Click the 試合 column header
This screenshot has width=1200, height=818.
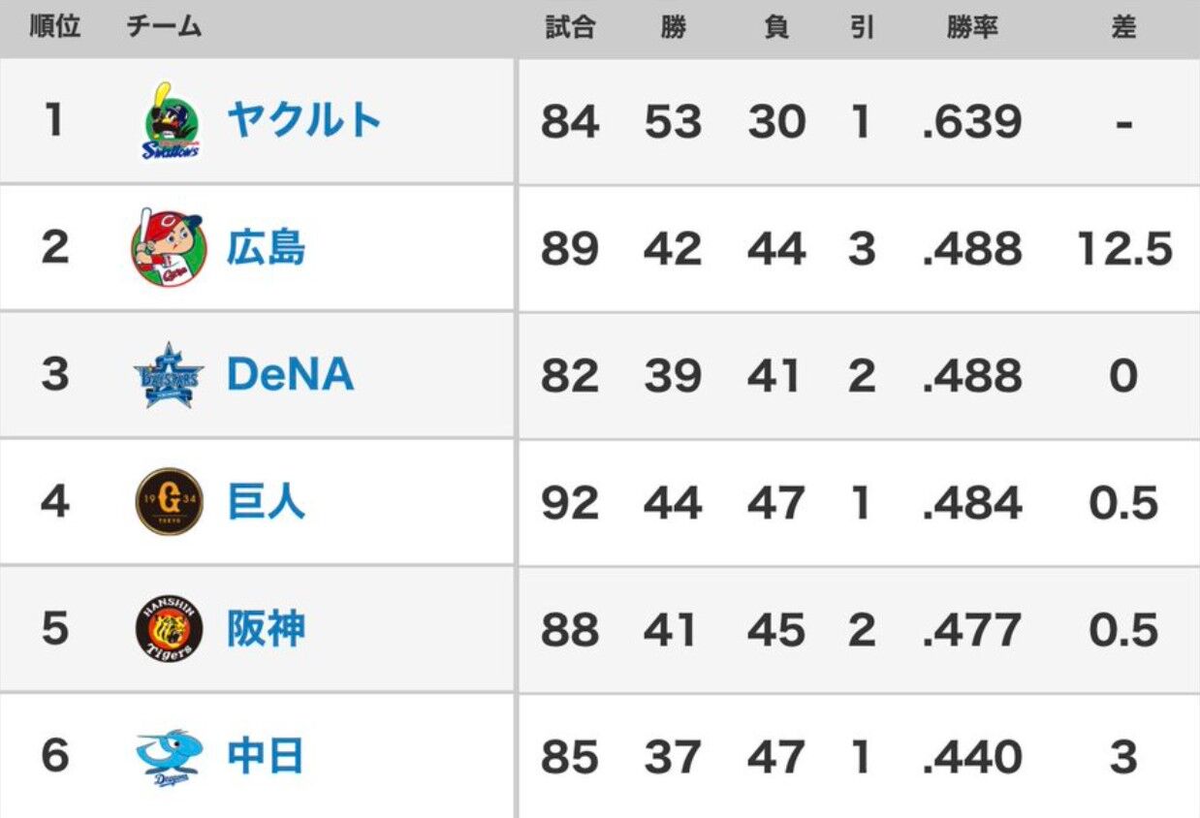click(570, 27)
